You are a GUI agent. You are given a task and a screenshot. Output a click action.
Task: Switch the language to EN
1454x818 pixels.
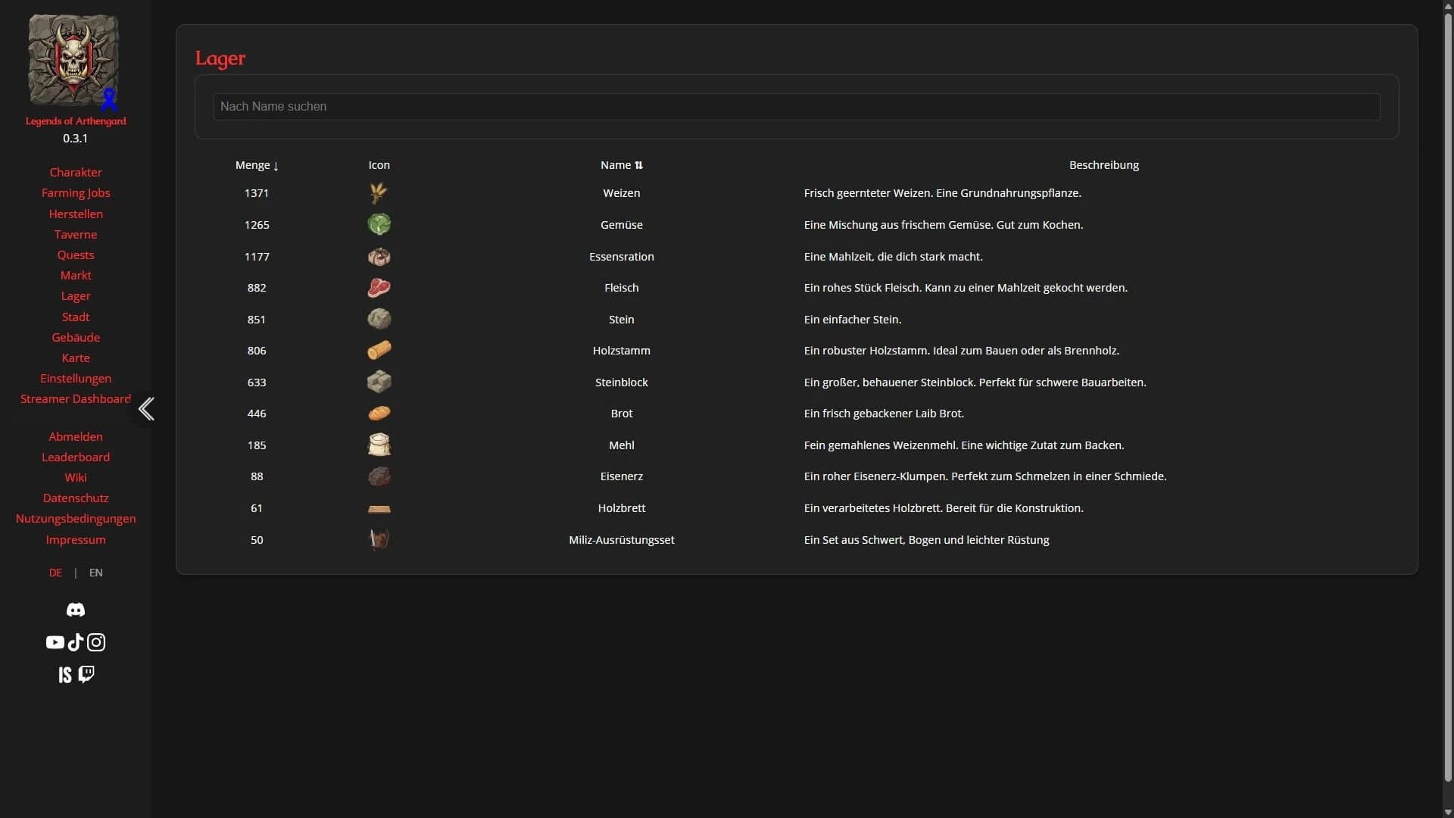(x=95, y=573)
